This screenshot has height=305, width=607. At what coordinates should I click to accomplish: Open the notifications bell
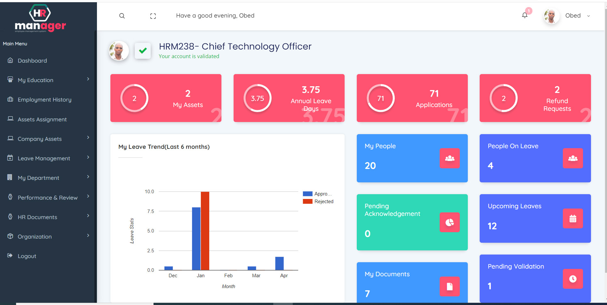coord(524,15)
